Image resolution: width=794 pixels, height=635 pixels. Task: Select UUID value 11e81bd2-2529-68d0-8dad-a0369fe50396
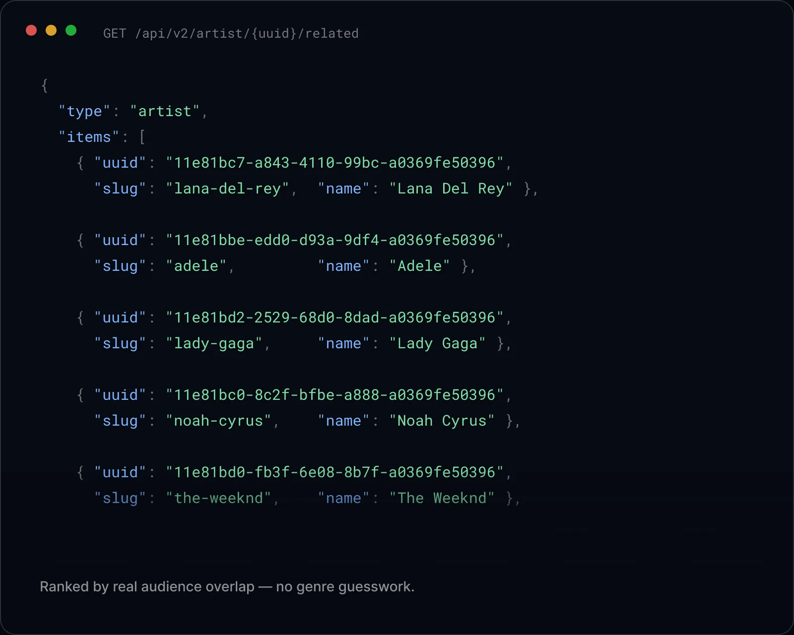click(x=335, y=317)
